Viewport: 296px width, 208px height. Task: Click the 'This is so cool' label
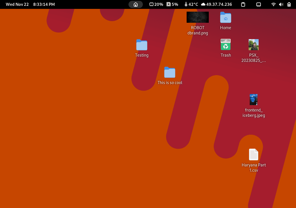(x=170, y=83)
